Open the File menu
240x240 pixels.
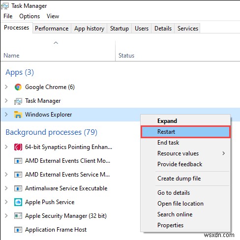click(8, 16)
